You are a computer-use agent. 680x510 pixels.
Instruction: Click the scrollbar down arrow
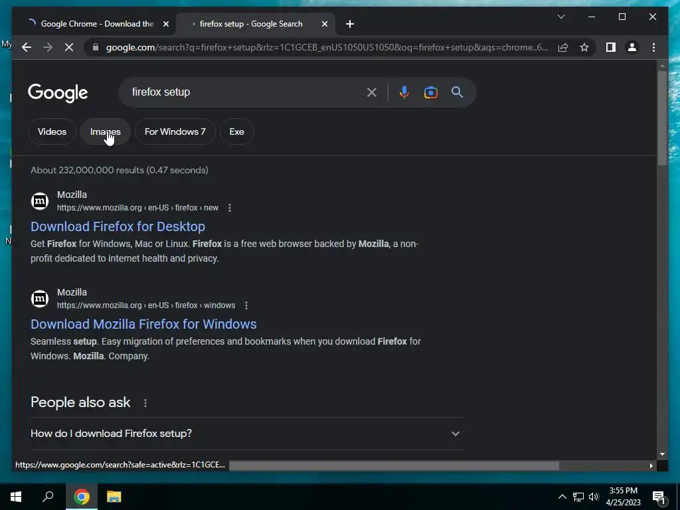click(x=662, y=454)
